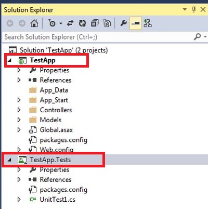Click the Forward navigation arrow

click(22, 23)
